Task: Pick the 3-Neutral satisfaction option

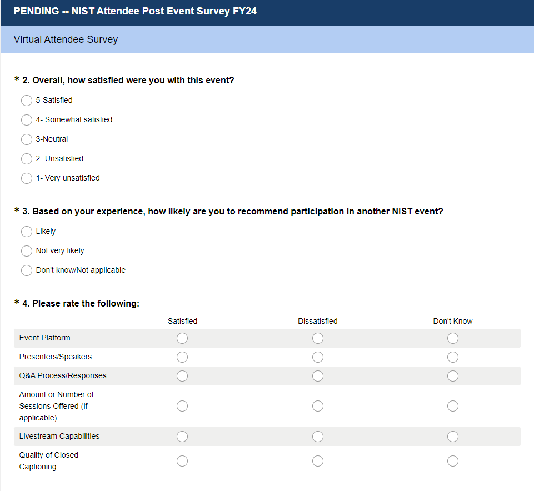Action: click(27, 139)
